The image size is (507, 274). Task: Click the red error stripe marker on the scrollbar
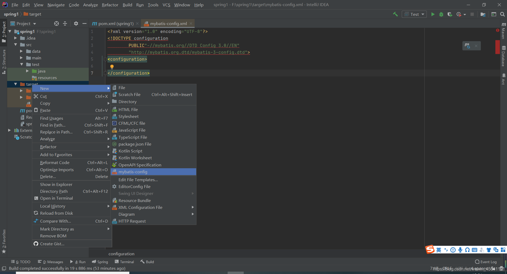pyautogui.click(x=497, y=47)
